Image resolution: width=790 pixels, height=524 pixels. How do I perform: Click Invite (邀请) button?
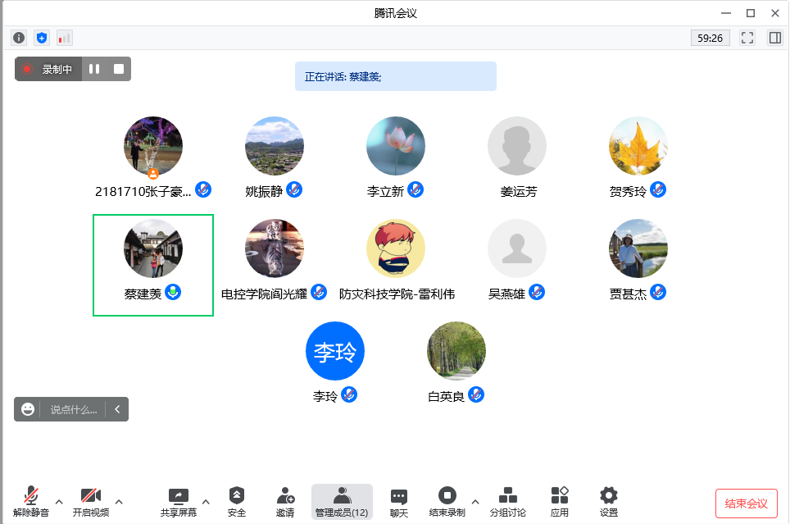[x=285, y=501]
